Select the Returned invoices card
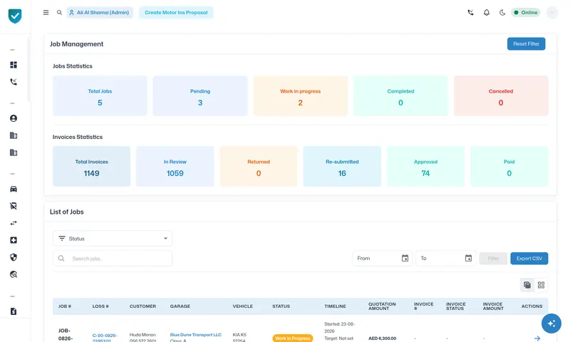 point(259,167)
